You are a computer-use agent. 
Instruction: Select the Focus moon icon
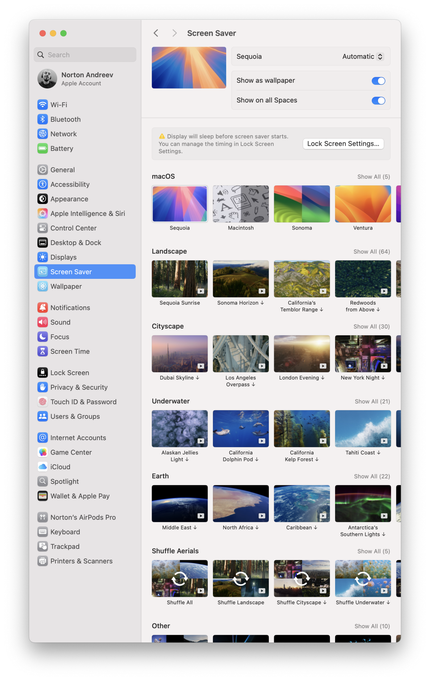click(43, 337)
